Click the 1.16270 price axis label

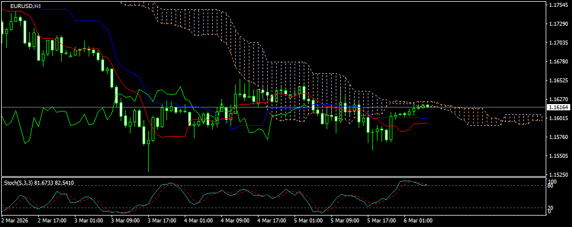(558, 99)
